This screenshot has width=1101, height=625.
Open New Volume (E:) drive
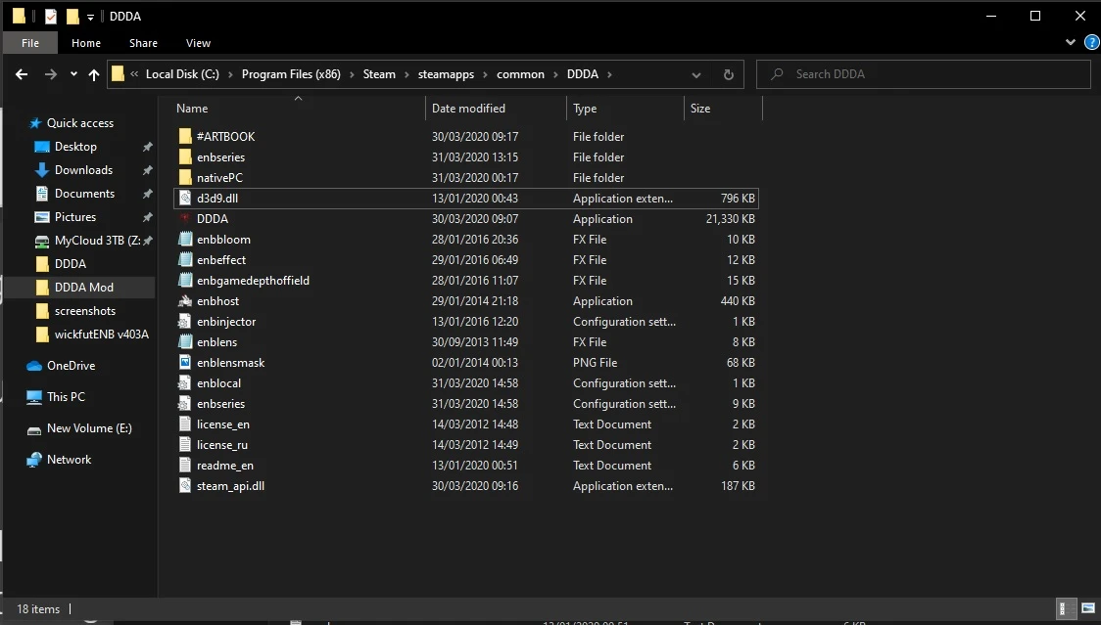89,428
